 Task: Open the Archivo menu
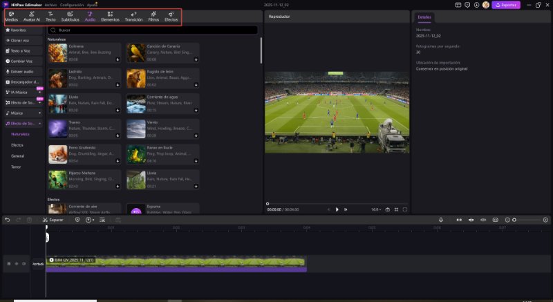[51, 4]
